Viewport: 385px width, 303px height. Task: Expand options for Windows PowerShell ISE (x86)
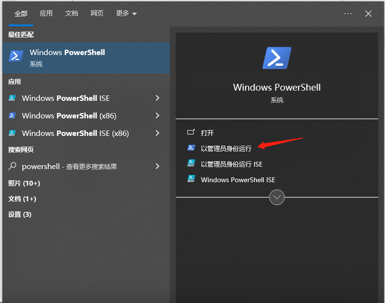click(x=158, y=133)
